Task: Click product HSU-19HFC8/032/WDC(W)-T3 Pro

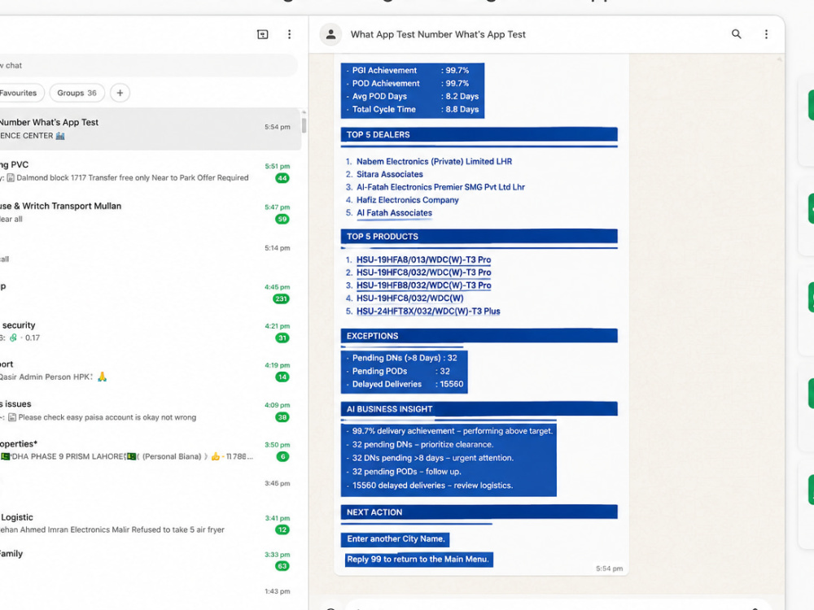Action: (423, 272)
